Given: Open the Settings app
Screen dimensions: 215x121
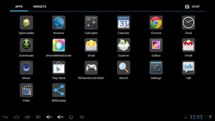Looking at the screenshot, I should coord(156,68).
